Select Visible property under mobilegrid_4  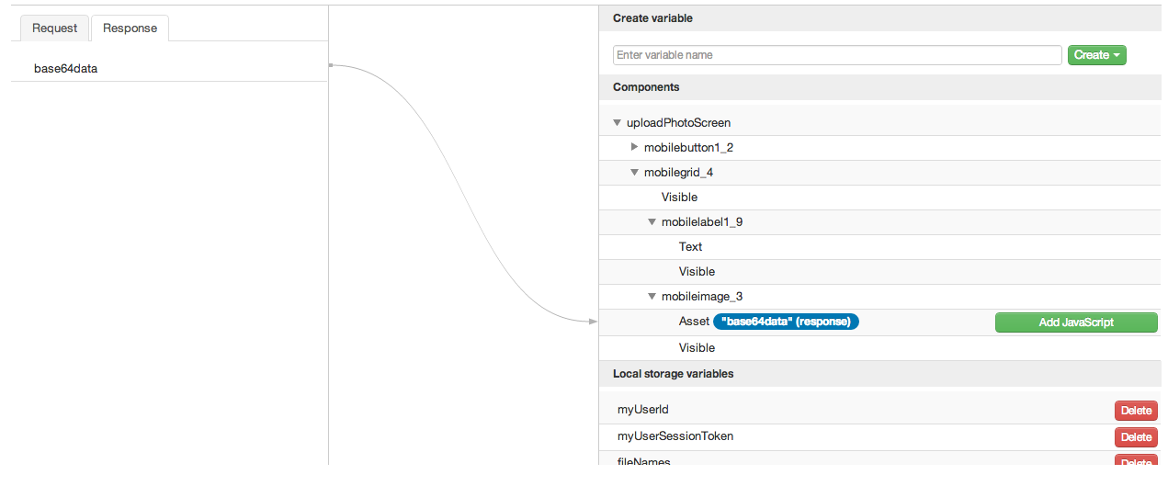tap(679, 197)
